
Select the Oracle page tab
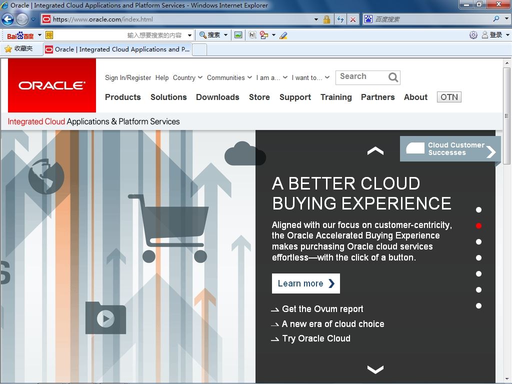pos(117,49)
